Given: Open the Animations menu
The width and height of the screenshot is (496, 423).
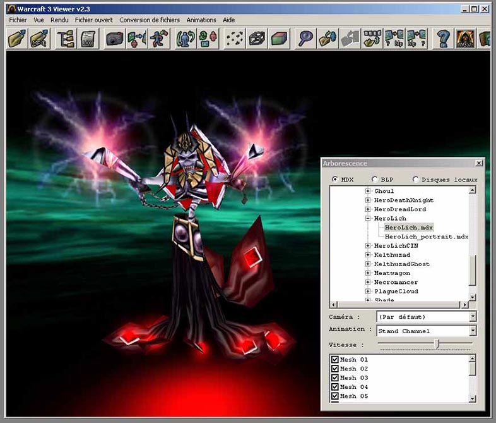Looking at the screenshot, I should coord(201,20).
